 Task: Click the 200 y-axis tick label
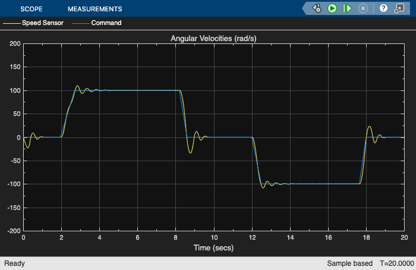(15, 43)
